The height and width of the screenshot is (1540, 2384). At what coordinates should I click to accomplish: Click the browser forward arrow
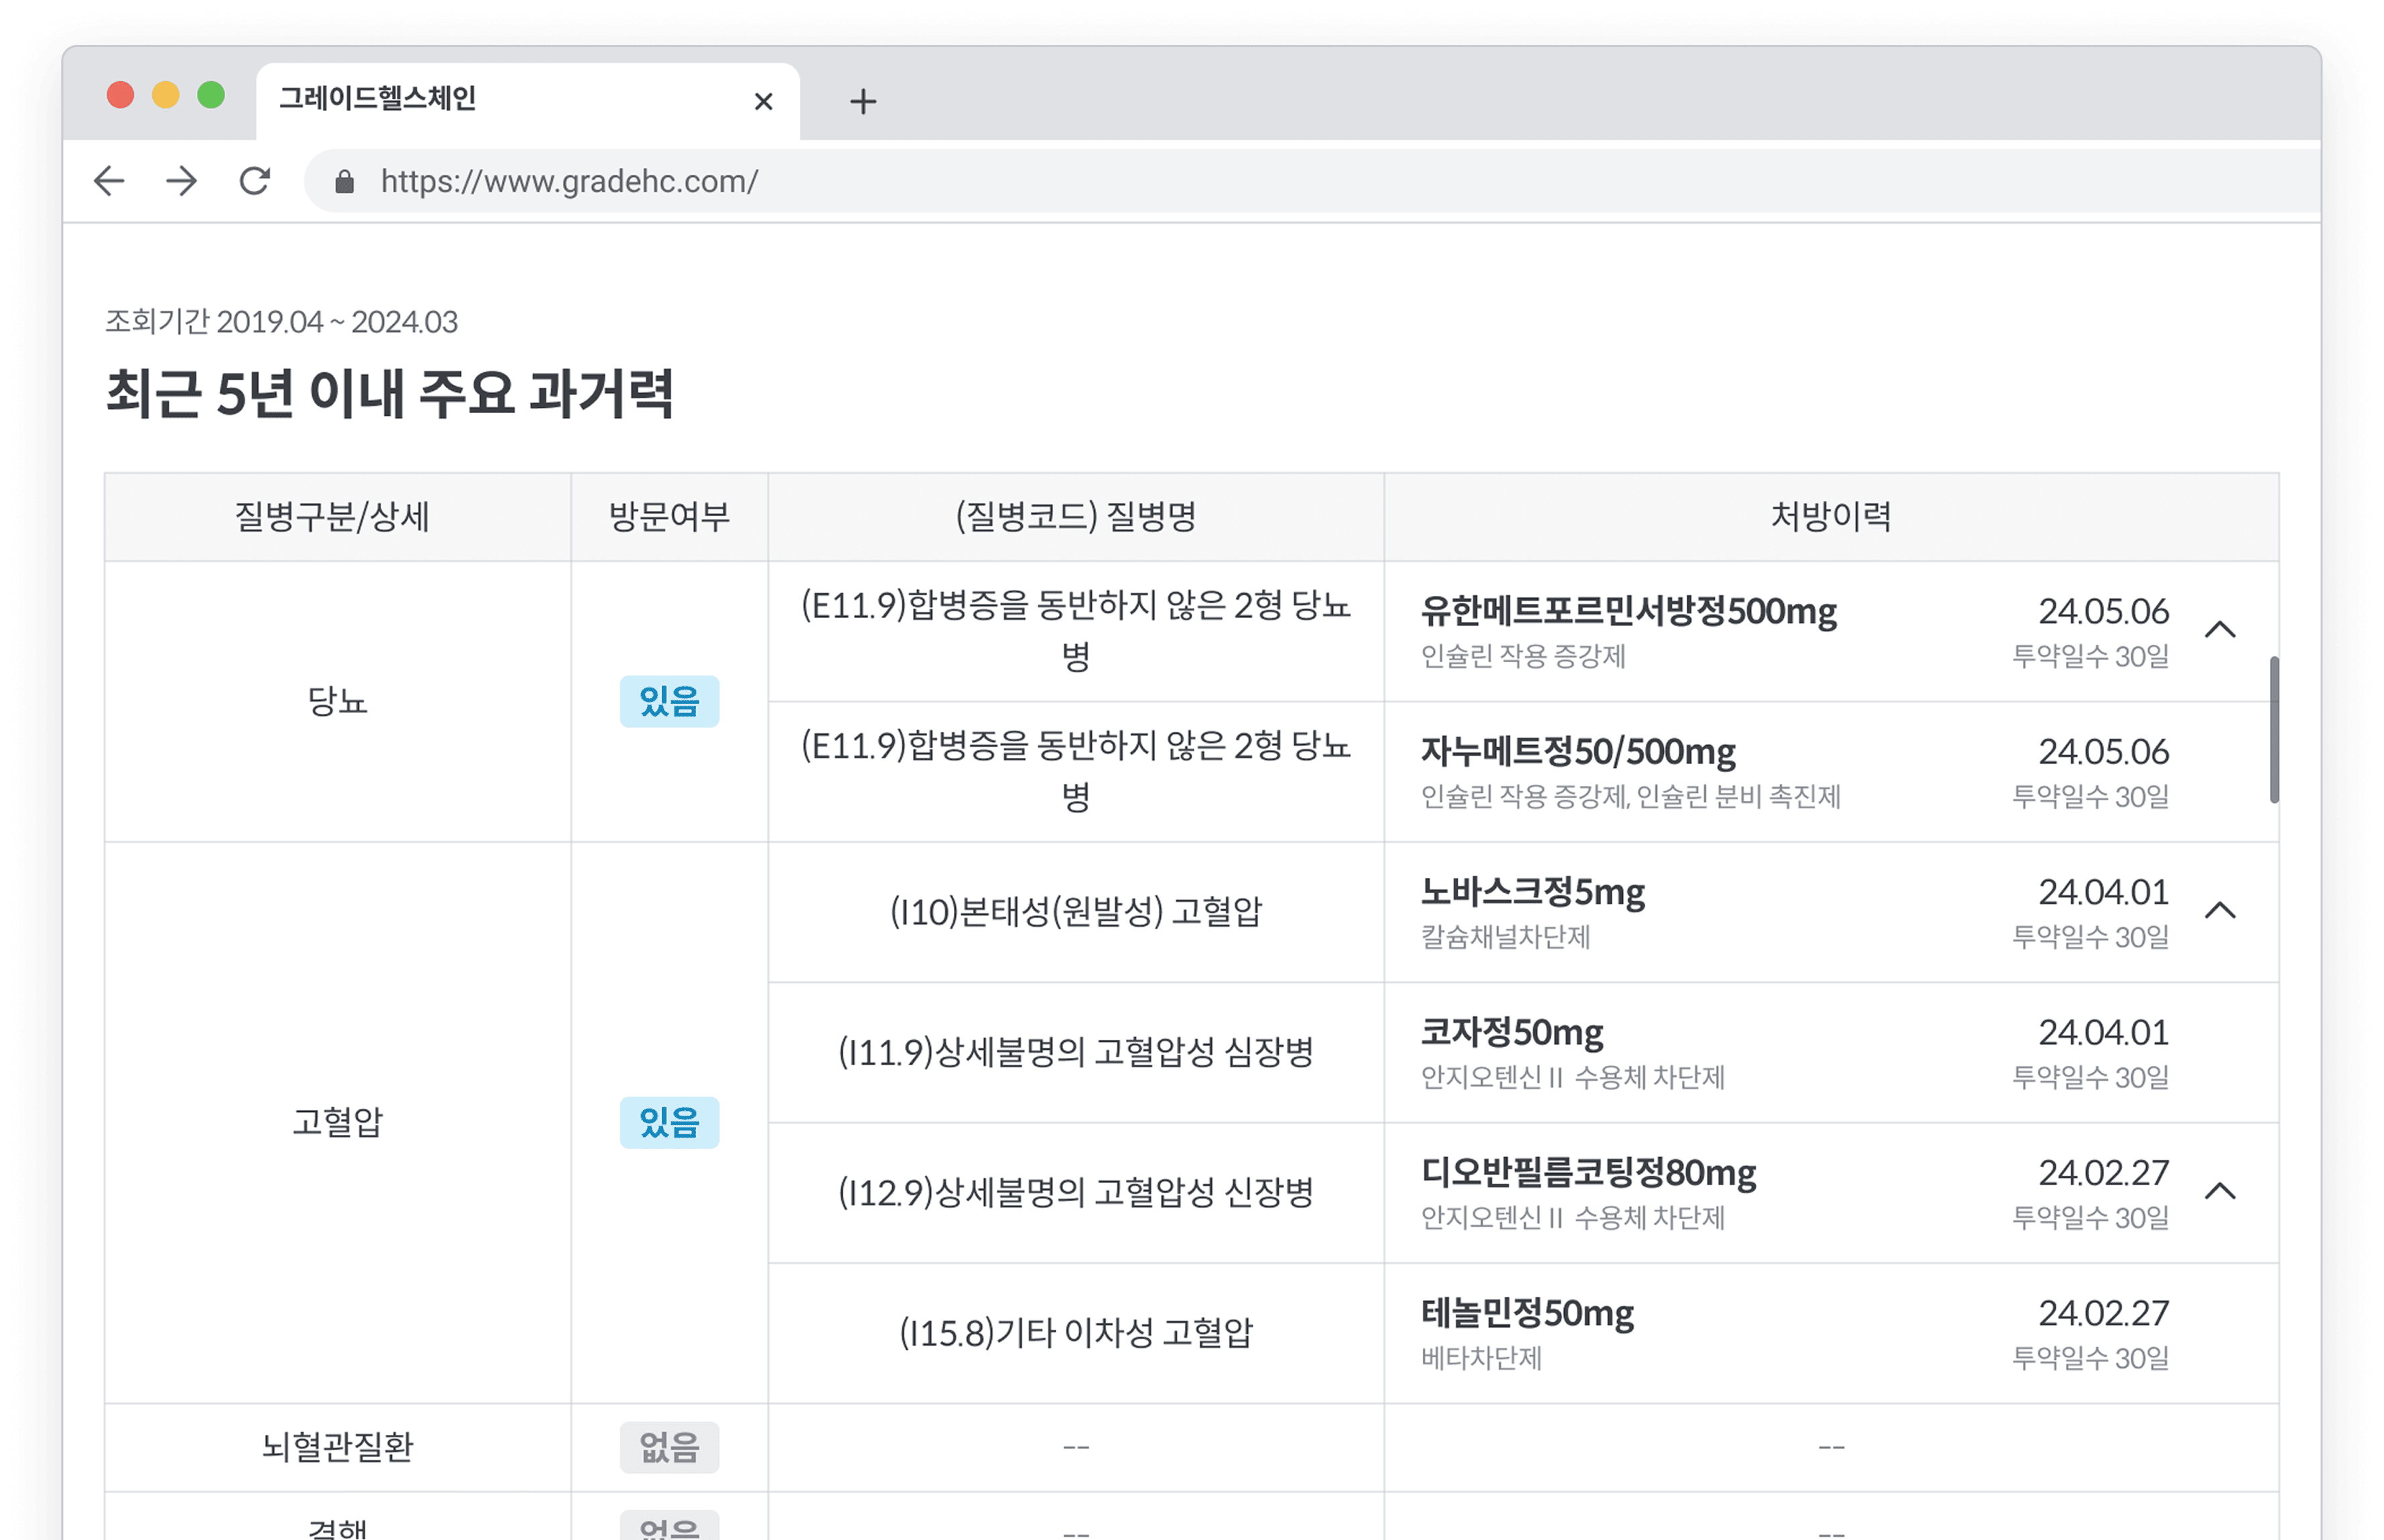coord(182,181)
